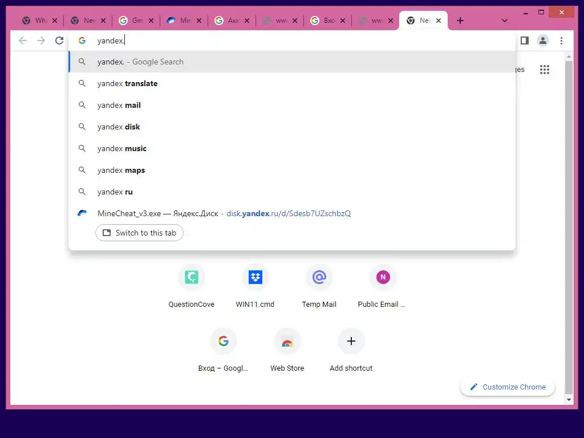Image resolution: width=584 pixels, height=438 pixels.
Task: Choose the yandex. - Google Search suggestion
Action: [x=292, y=62]
